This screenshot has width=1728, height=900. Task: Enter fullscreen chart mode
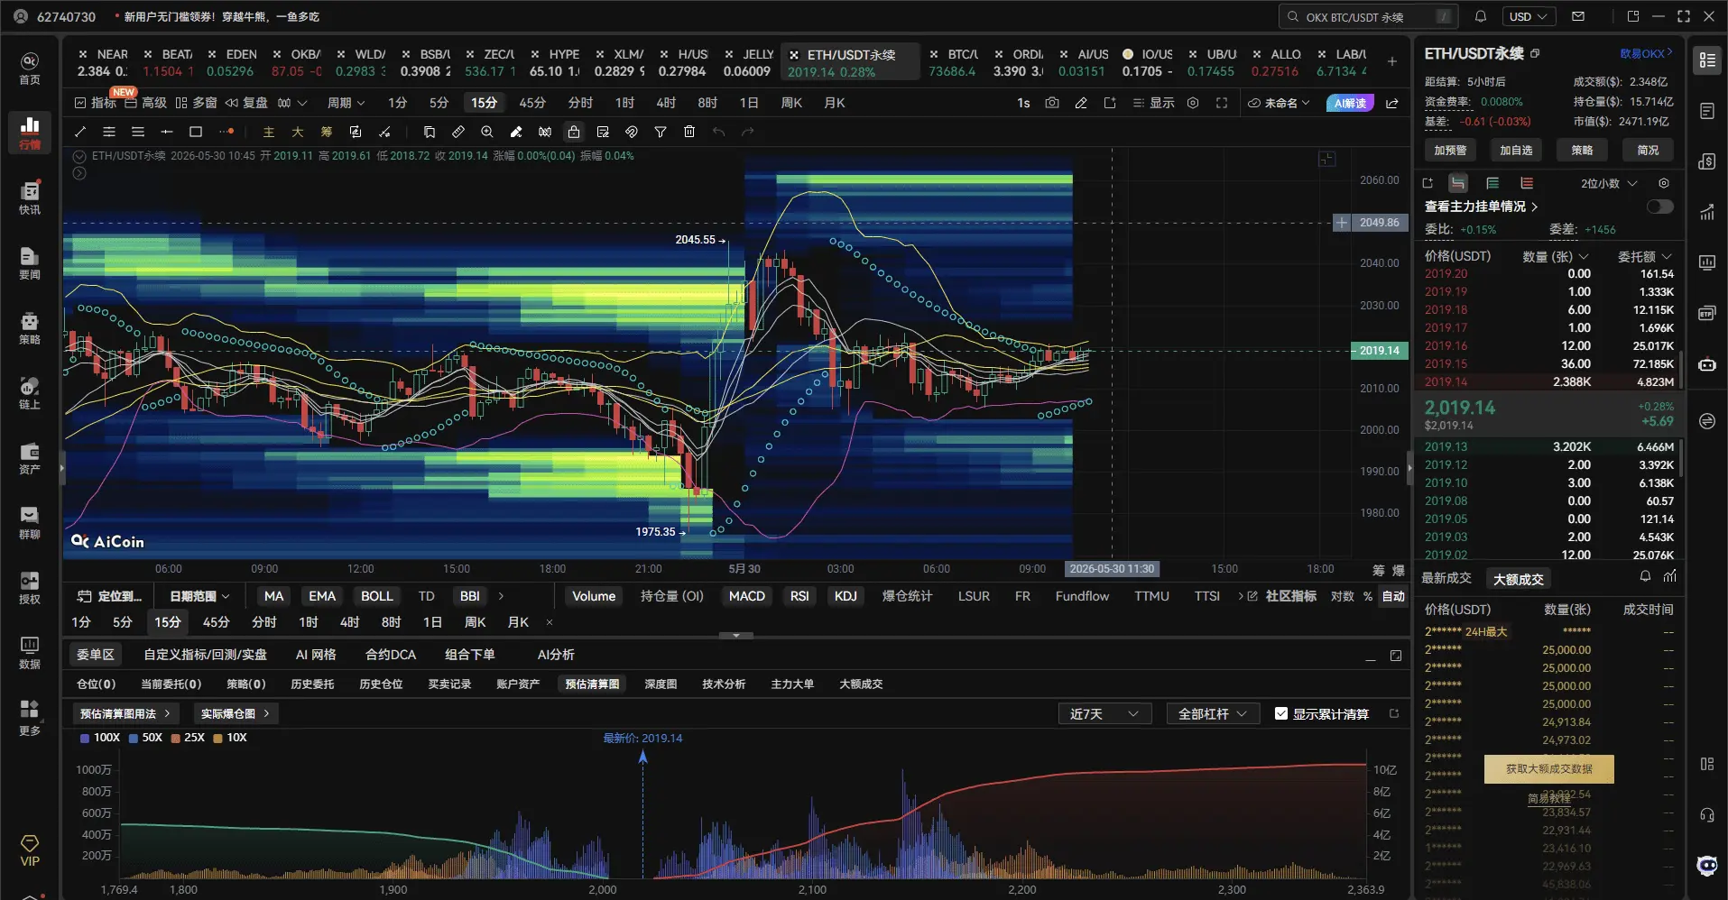coord(1222,103)
